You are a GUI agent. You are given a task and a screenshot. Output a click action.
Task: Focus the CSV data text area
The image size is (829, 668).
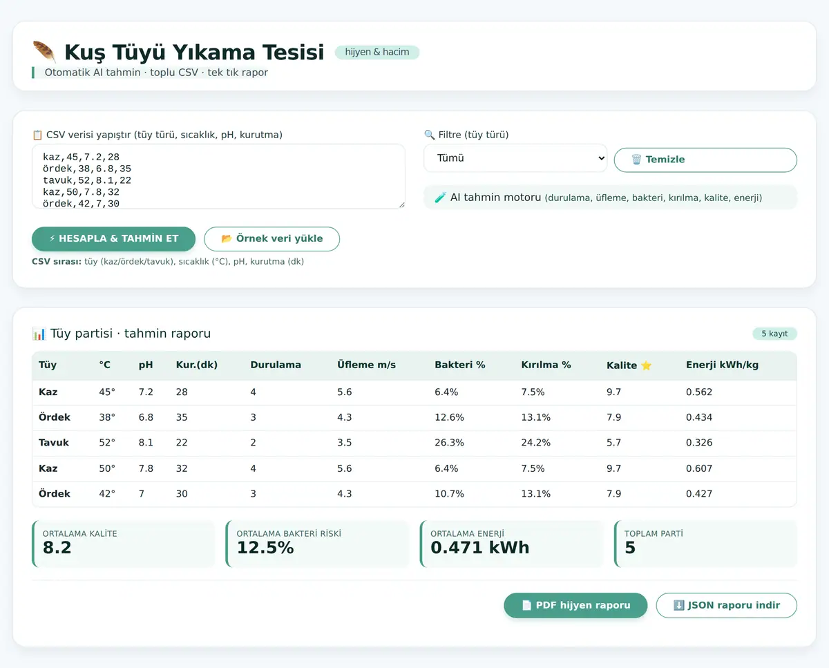pyautogui.click(x=218, y=176)
